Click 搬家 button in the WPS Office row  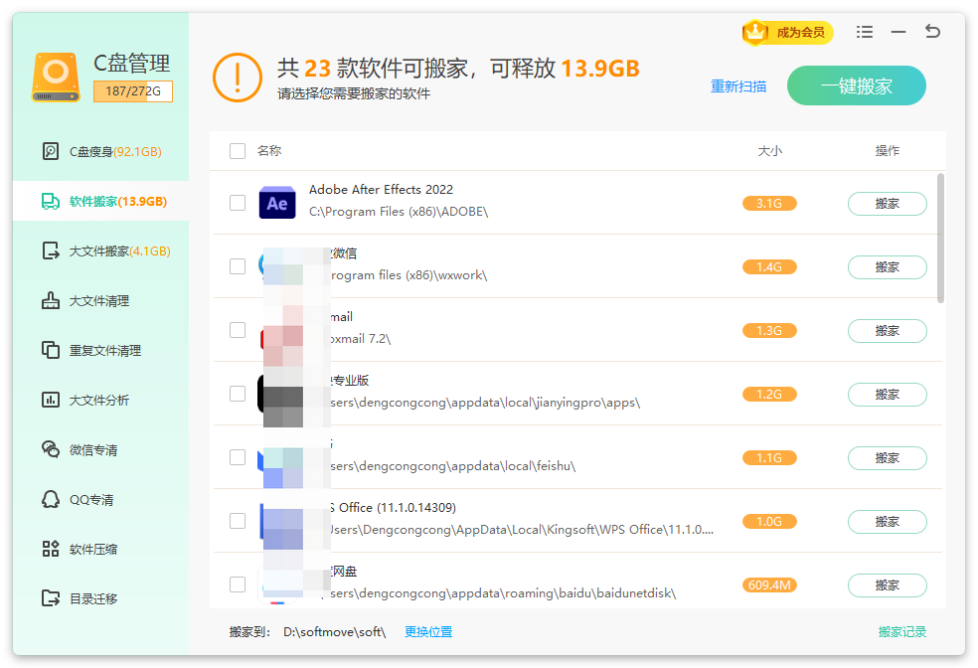tap(887, 522)
